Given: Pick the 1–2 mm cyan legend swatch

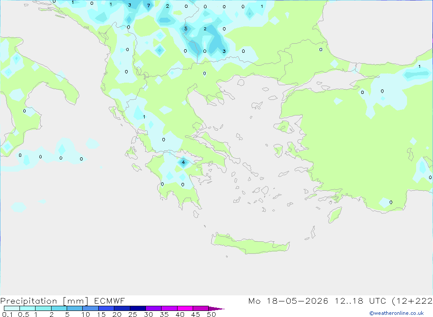Looking at the screenshot, I should pos(43,308).
